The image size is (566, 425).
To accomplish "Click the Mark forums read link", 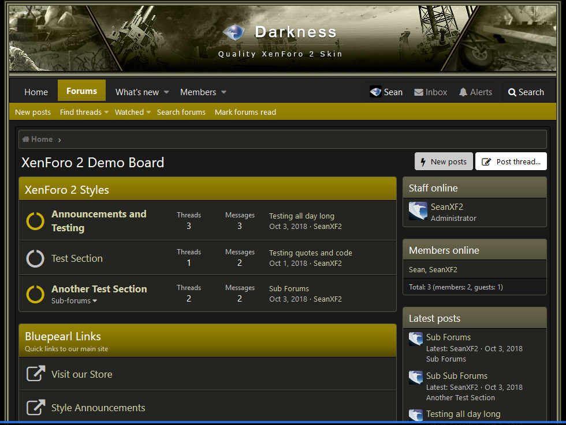I will pyautogui.click(x=245, y=112).
